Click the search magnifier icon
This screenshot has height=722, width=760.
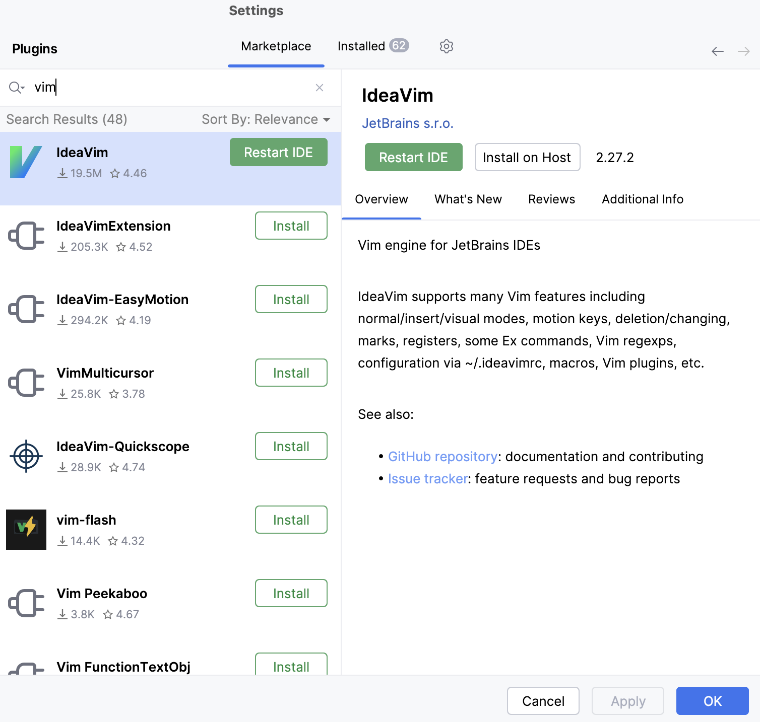[14, 87]
